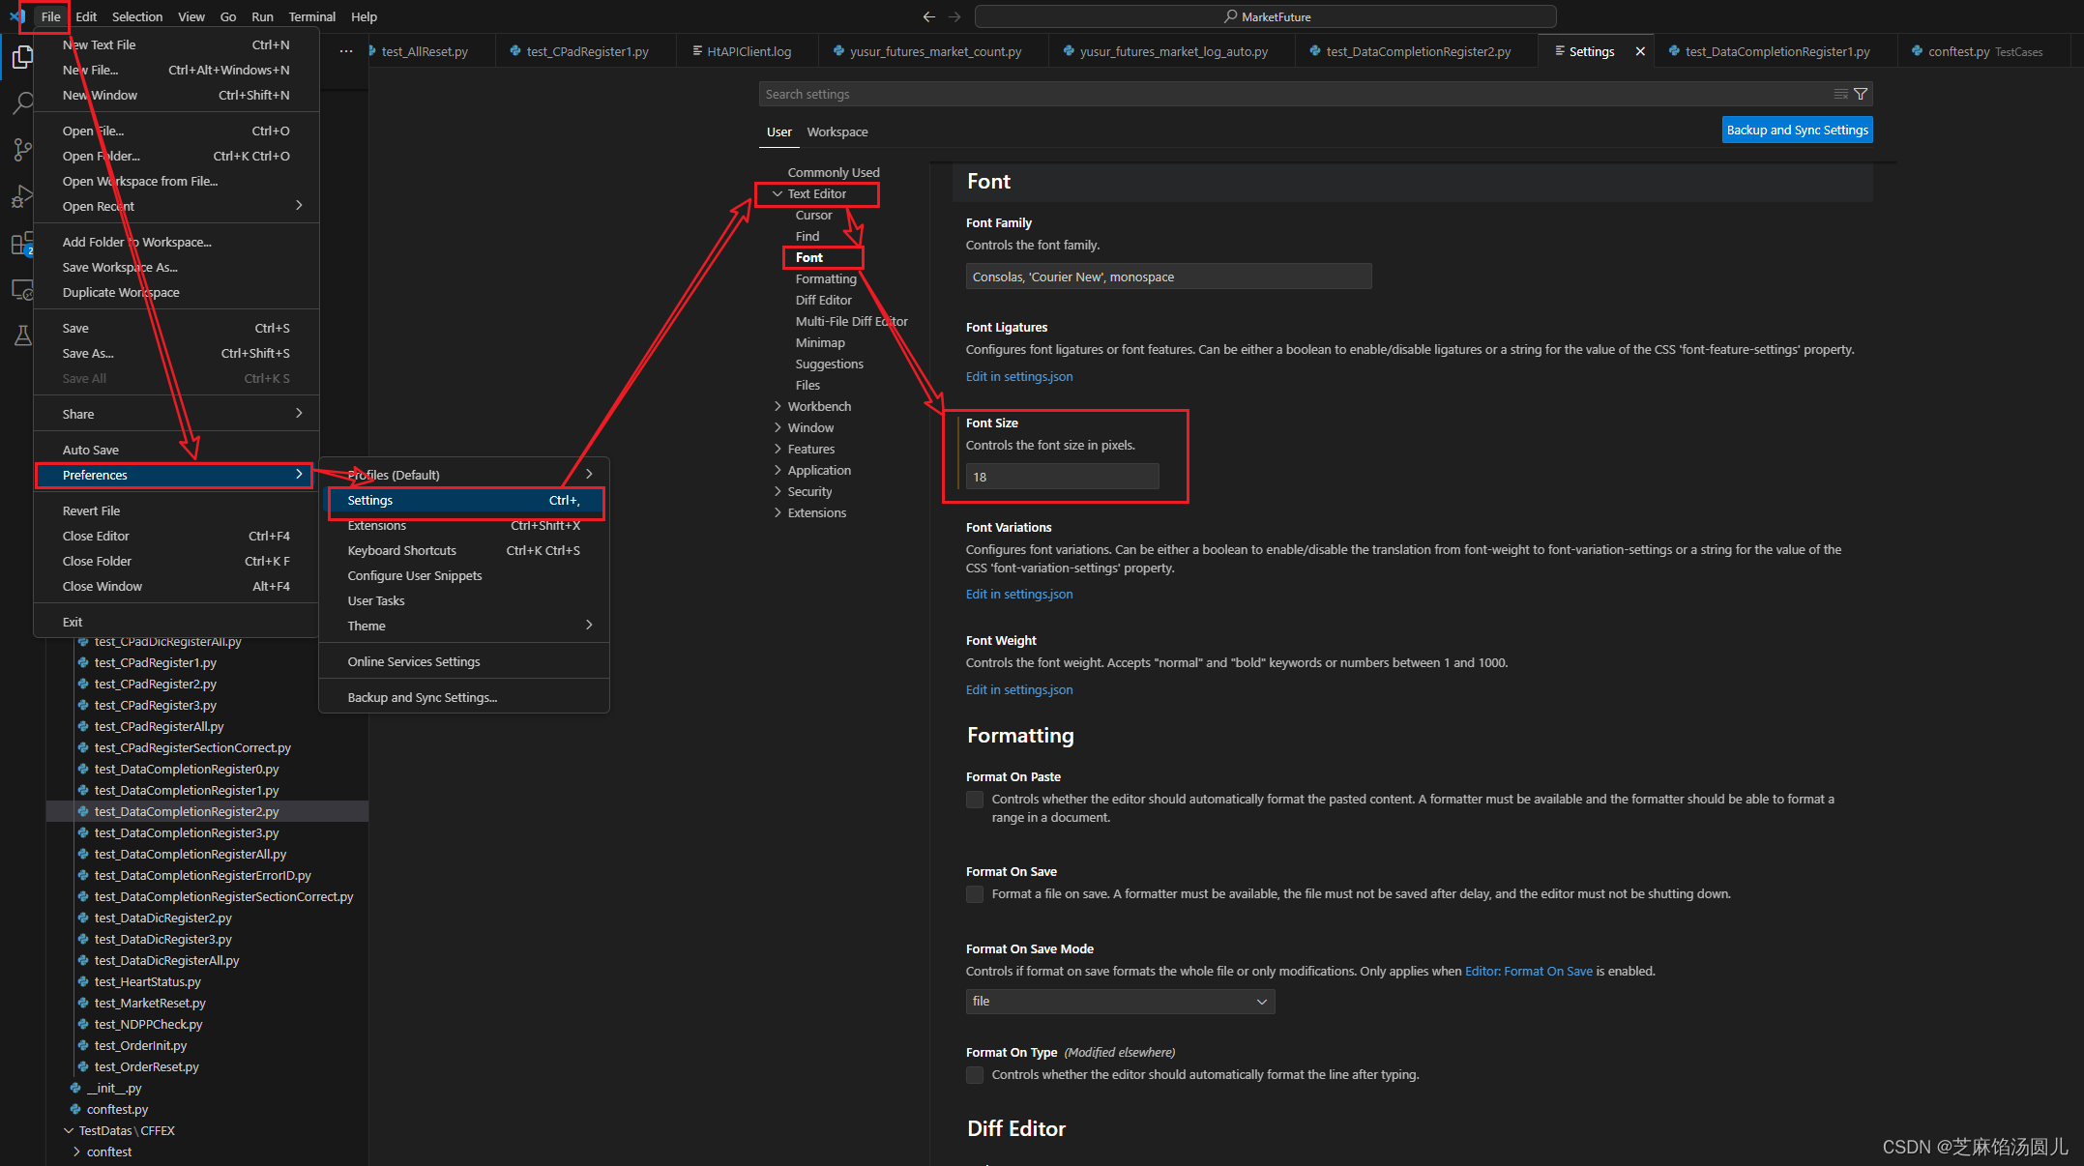Open the Extensions view icon

22,244
